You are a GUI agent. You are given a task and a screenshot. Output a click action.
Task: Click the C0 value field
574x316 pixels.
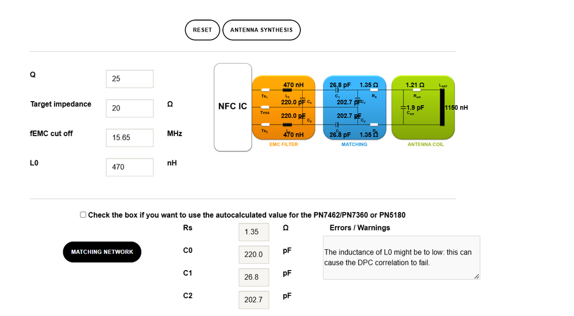pos(253,255)
